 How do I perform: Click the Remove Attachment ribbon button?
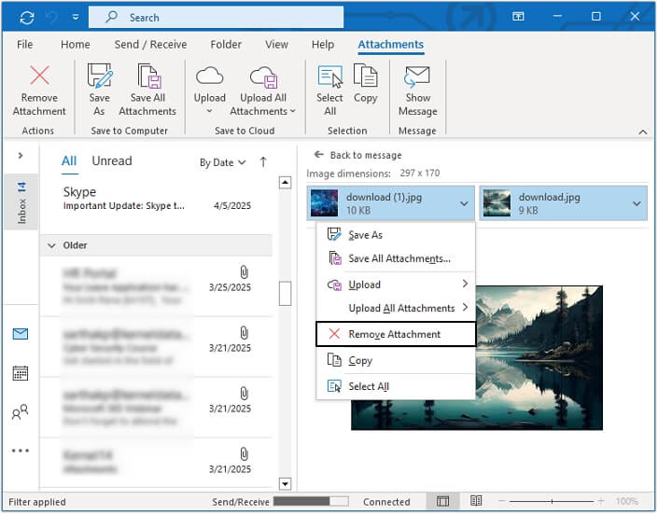(x=39, y=90)
